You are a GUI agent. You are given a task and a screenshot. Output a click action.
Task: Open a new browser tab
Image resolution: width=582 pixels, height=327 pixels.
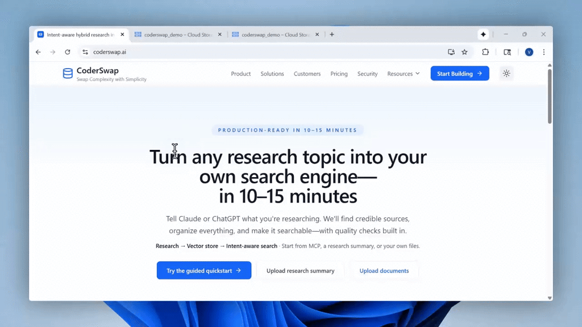pos(332,35)
